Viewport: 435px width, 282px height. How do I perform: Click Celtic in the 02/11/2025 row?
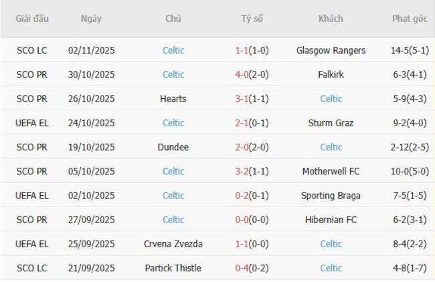pos(173,50)
